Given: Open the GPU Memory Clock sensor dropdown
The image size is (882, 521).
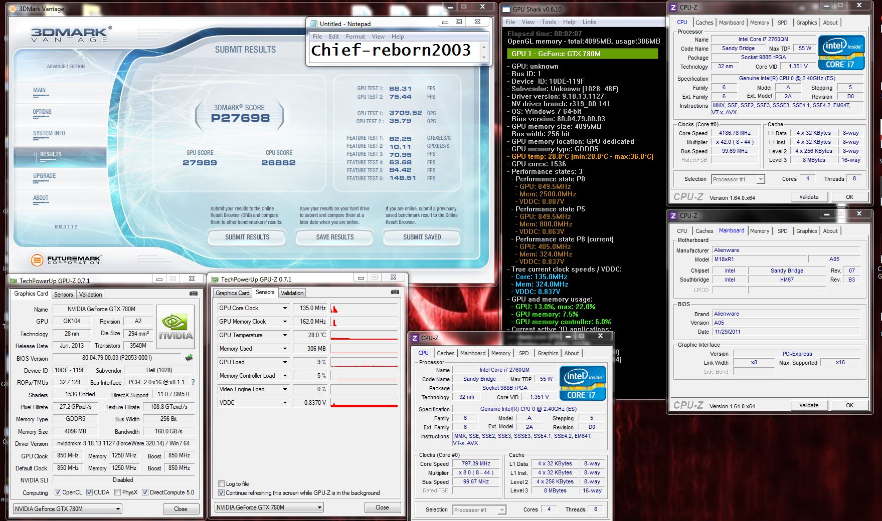Looking at the screenshot, I should [x=285, y=322].
